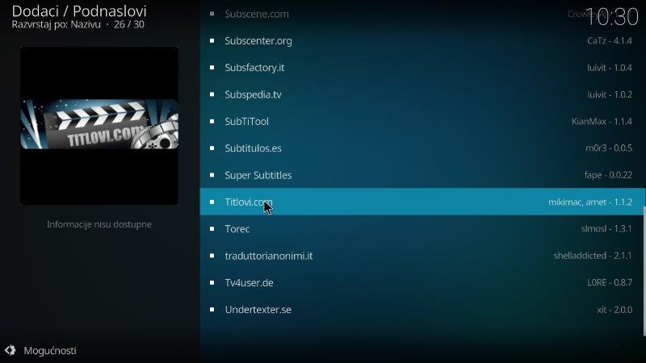This screenshot has height=363, width=646.
Task: Select the Super Subtitles add-on
Action: (x=422, y=175)
